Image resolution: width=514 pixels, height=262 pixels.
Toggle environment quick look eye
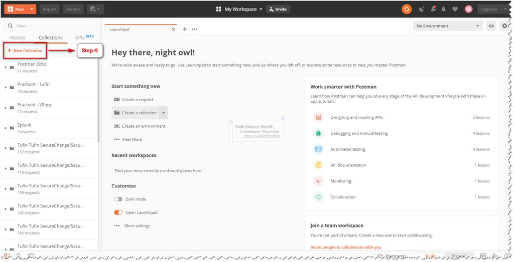point(491,26)
